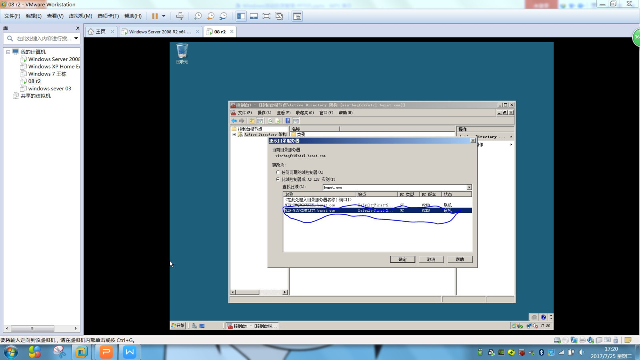The height and width of the screenshot is (360, 640).
Task: Click the 取消 button in the dialog
Action: pyautogui.click(x=431, y=260)
